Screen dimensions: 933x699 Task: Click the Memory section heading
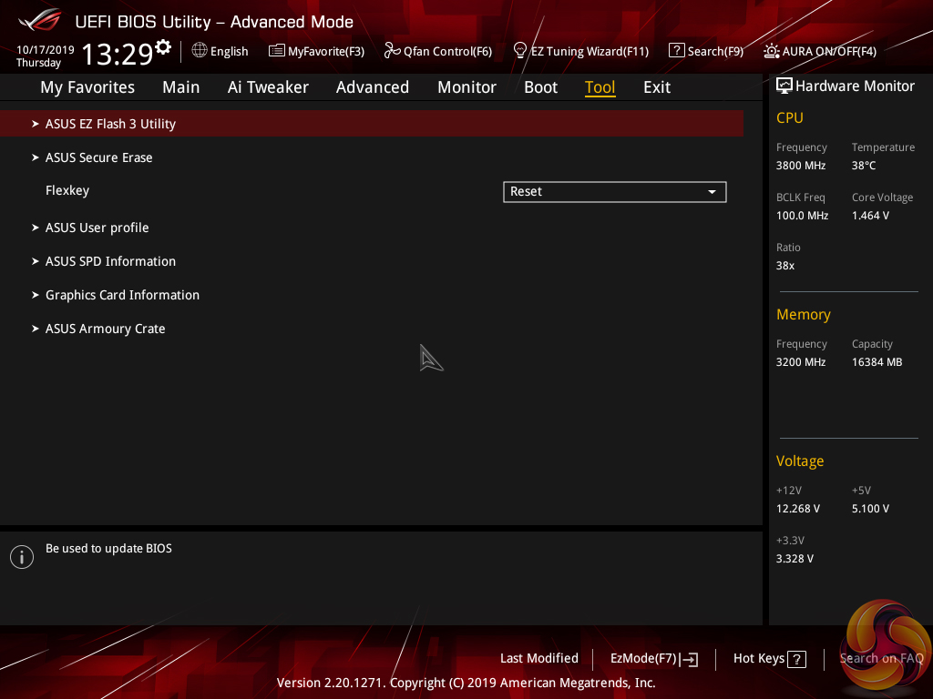pyautogui.click(x=804, y=315)
